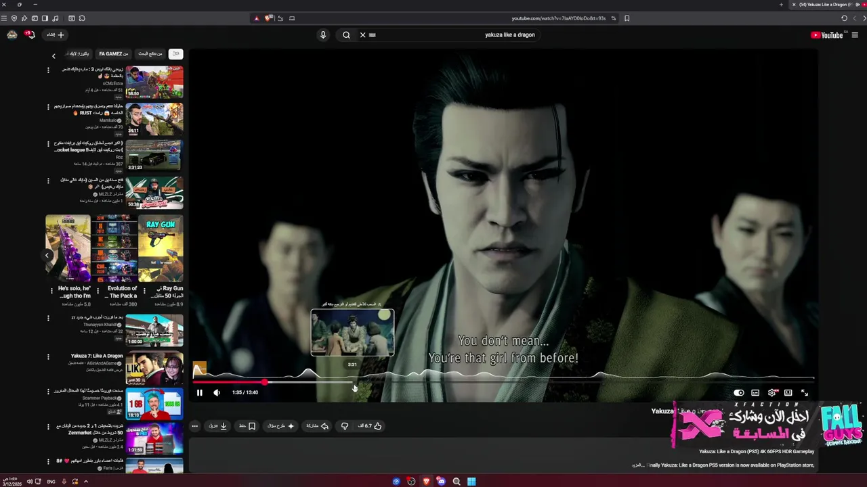Mute the video using the speaker icon

point(217,392)
